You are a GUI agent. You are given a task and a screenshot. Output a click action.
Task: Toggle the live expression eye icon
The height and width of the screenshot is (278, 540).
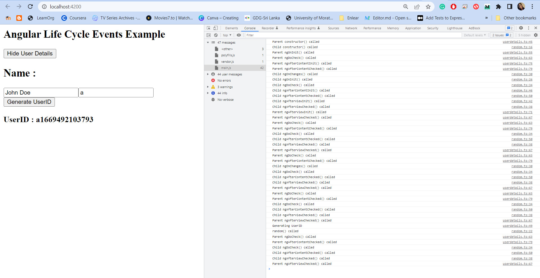click(x=239, y=35)
